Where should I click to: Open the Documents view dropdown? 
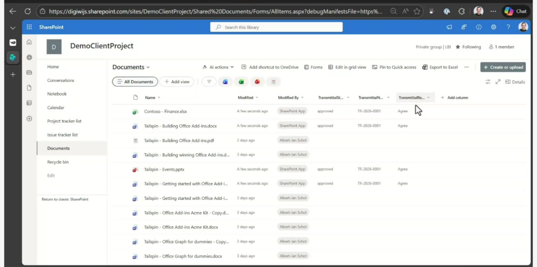click(131, 67)
